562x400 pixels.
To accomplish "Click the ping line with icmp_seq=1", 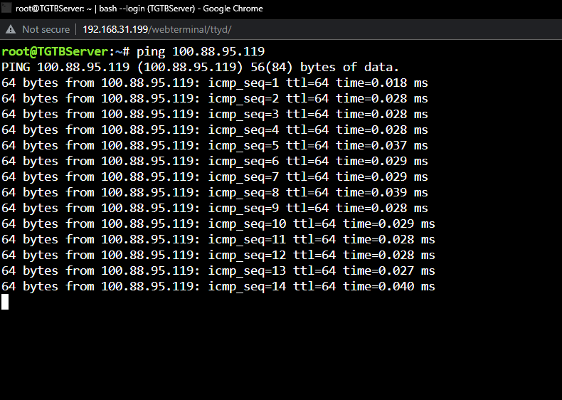I will (215, 83).
